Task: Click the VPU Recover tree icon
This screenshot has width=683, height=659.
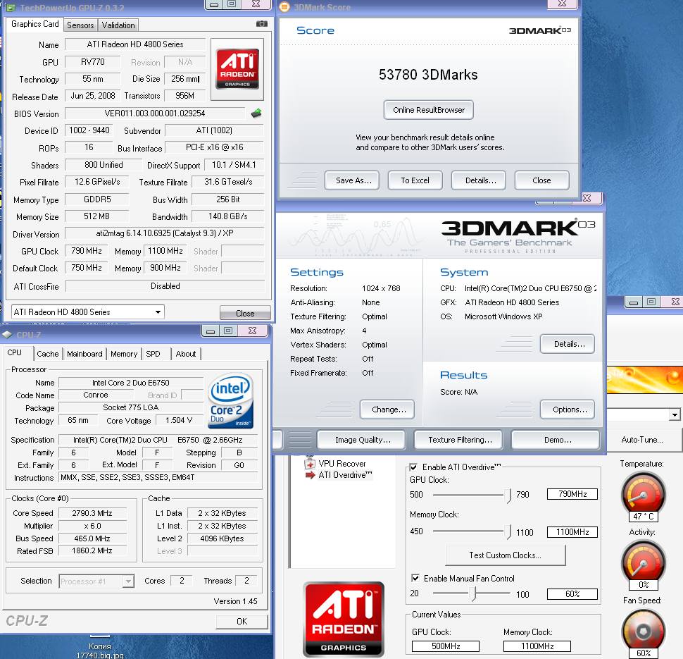Action: click(x=310, y=464)
